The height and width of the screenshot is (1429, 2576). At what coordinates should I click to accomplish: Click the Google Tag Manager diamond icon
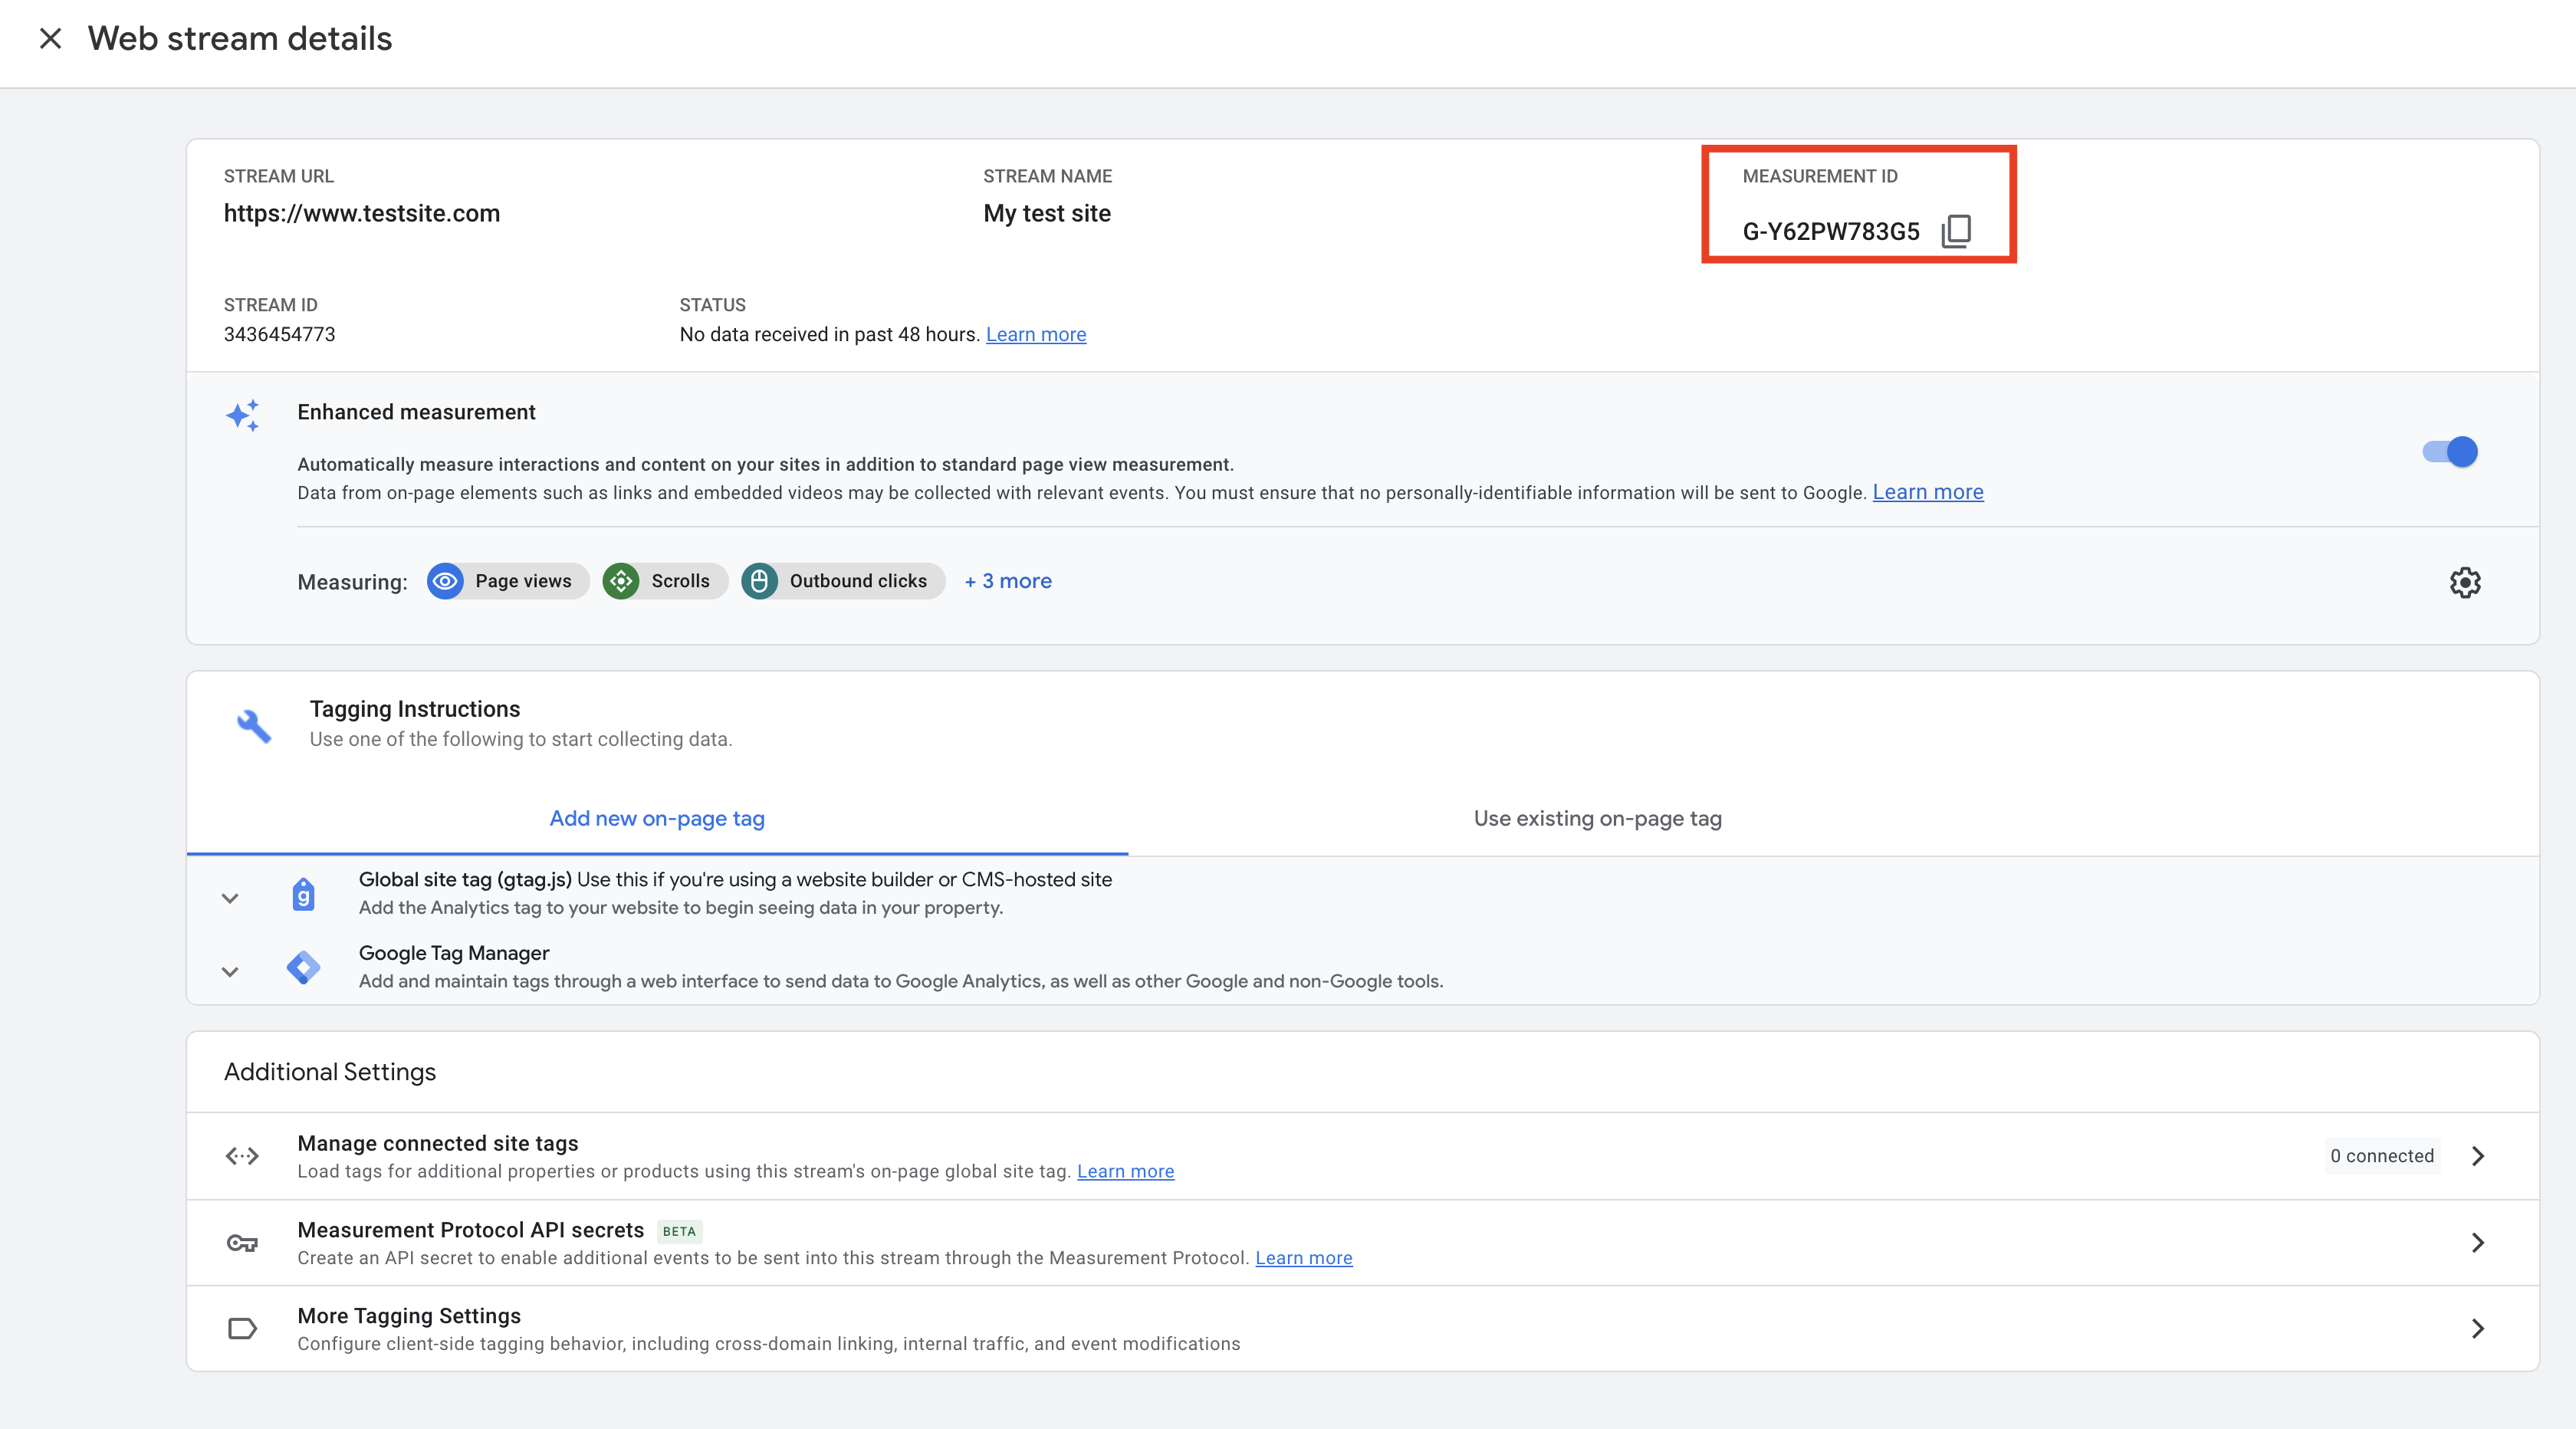point(303,967)
